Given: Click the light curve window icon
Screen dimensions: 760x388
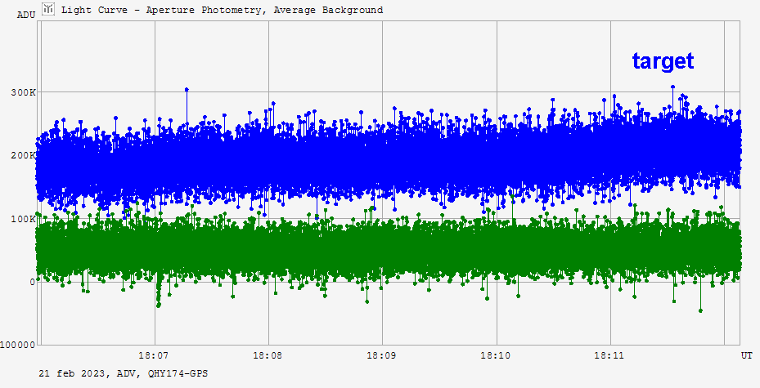Looking at the screenshot, I should coord(48,9).
